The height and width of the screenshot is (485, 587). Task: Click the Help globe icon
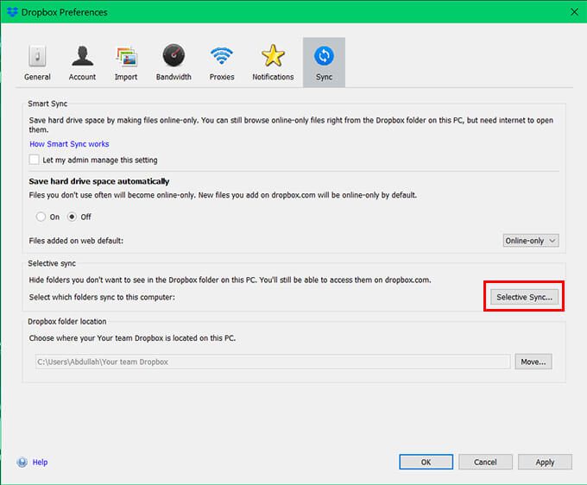22,463
